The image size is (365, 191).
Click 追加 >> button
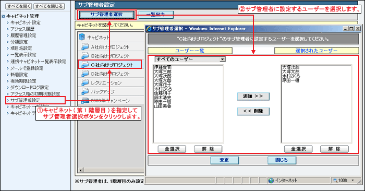[253, 96]
